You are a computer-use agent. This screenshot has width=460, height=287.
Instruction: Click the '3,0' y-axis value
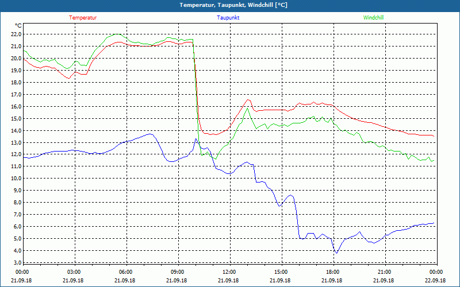tap(18, 263)
